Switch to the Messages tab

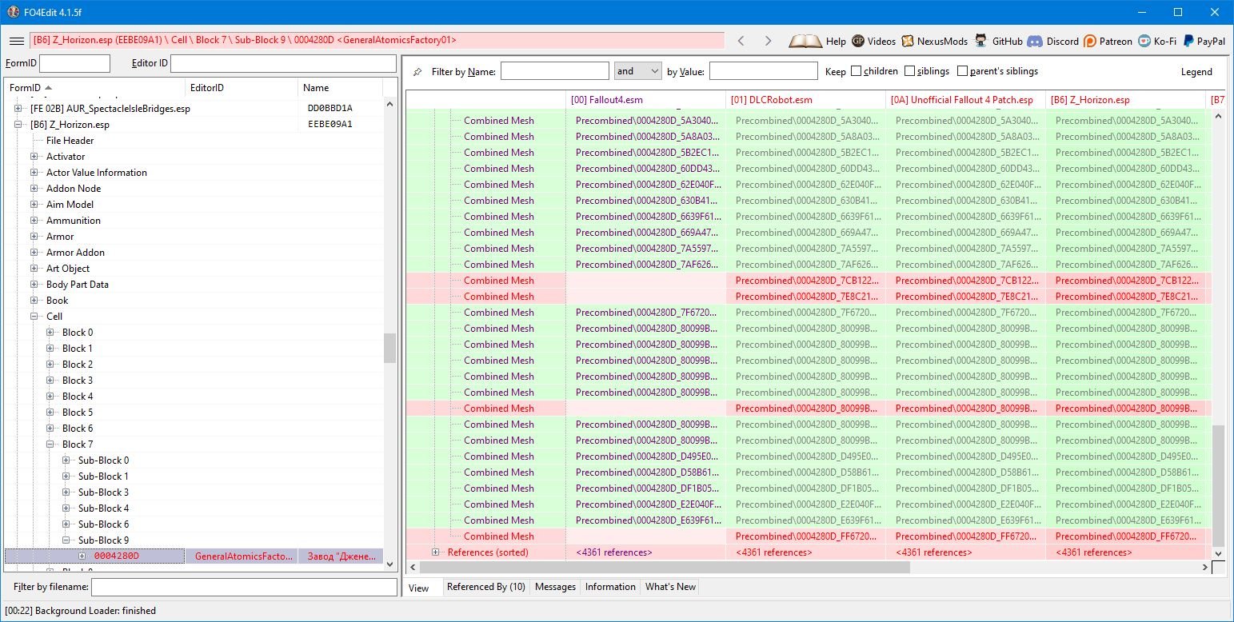(x=555, y=587)
